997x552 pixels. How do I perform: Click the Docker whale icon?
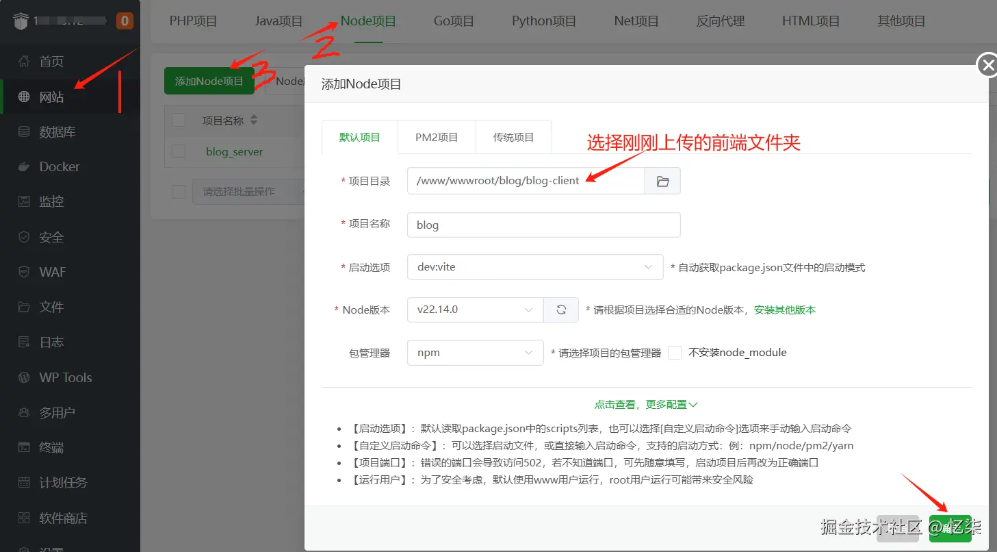(24, 166)
